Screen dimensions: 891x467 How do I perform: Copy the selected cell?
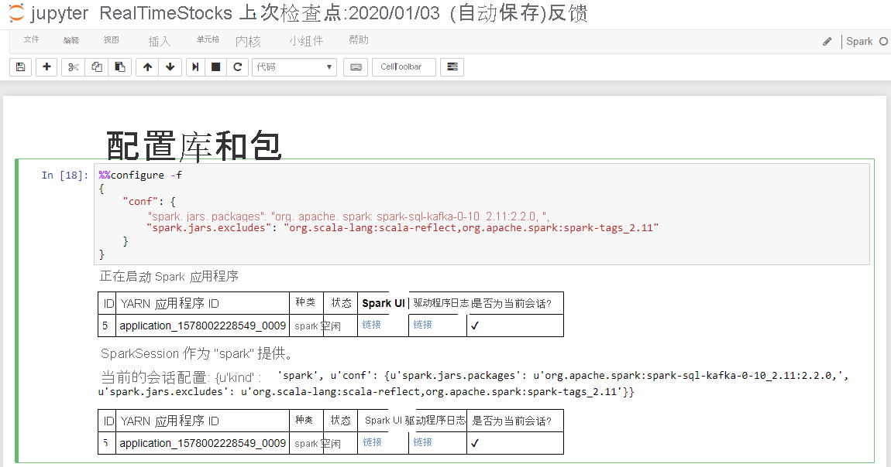coord(97,66)
